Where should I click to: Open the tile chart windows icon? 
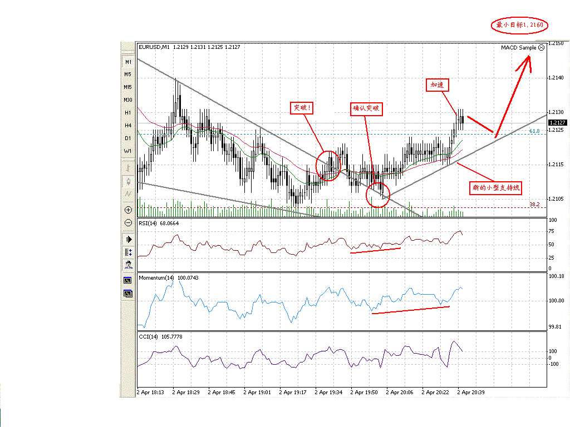pyautogui.click(x=127, y=294)
